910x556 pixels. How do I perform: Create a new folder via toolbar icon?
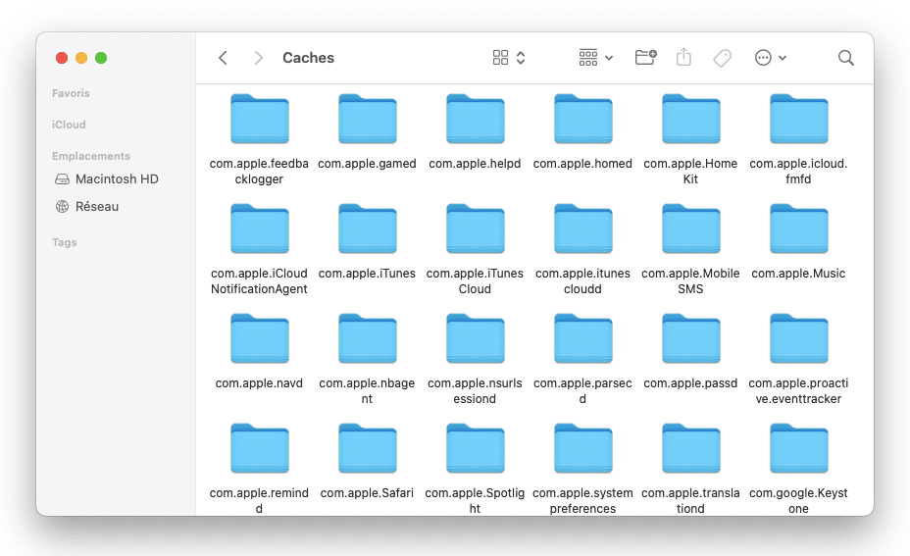coord(645,58)
